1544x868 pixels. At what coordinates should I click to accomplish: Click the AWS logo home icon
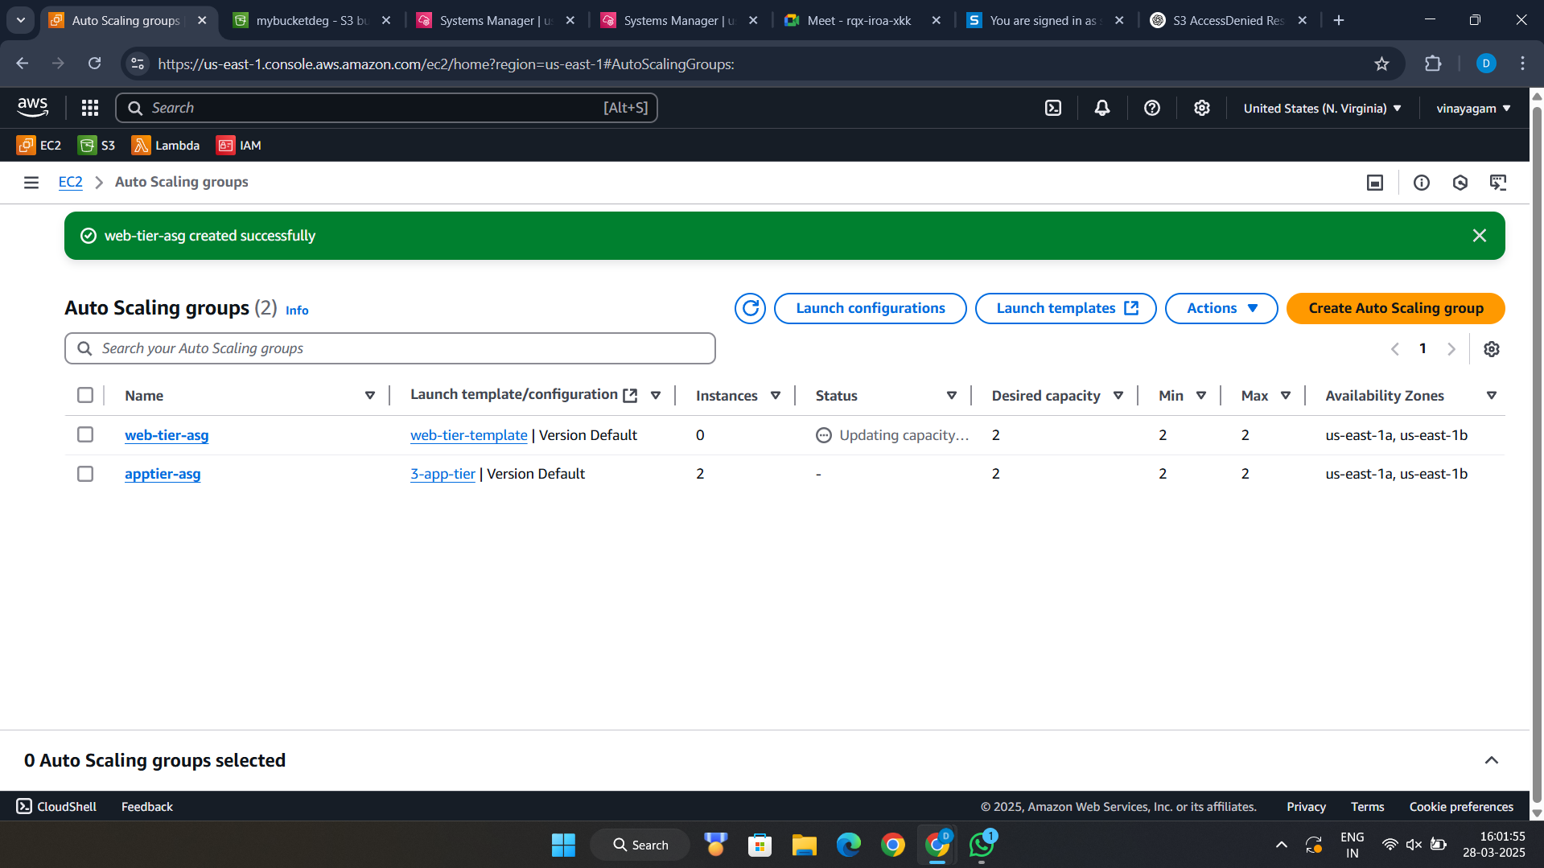click(32, 108)
